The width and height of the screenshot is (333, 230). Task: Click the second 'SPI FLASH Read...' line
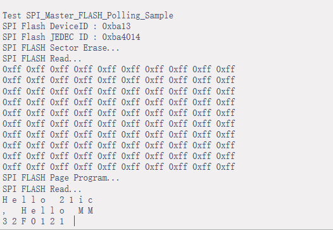tap(42, 189)
